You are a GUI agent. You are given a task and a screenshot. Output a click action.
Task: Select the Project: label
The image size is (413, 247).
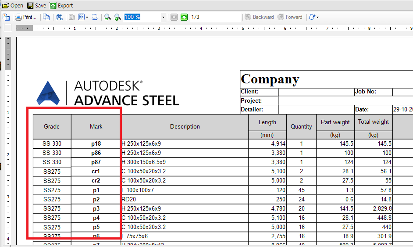tap(251, 101)
